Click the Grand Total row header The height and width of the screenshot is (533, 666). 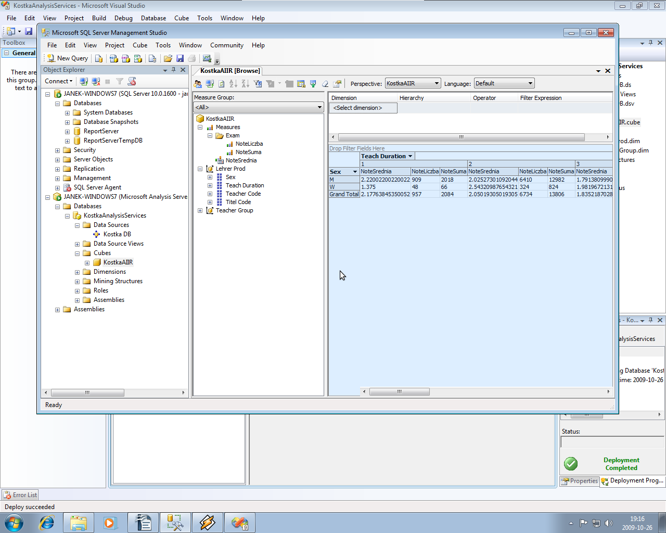pyautogui.click(x=344, y=194)
